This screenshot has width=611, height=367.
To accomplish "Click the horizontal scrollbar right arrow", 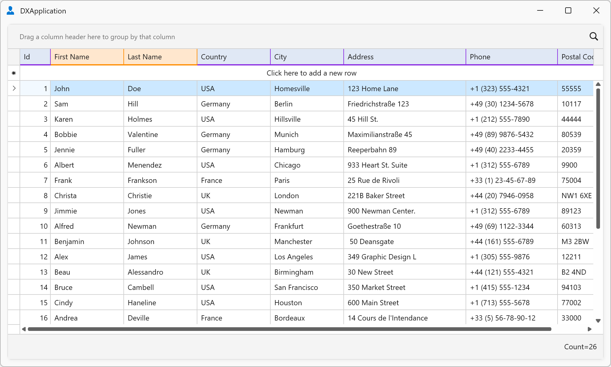I will click(590, 329).
